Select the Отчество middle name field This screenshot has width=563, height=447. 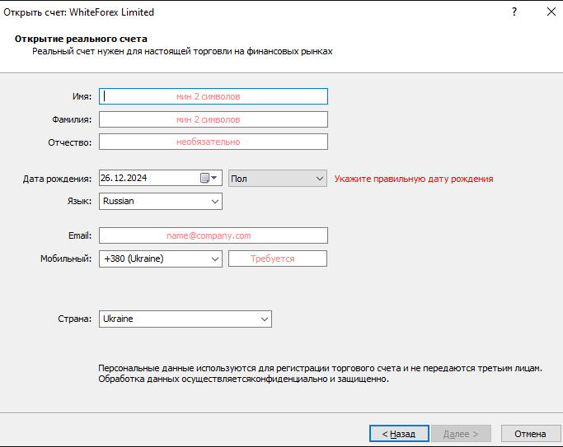coord(213,142)
